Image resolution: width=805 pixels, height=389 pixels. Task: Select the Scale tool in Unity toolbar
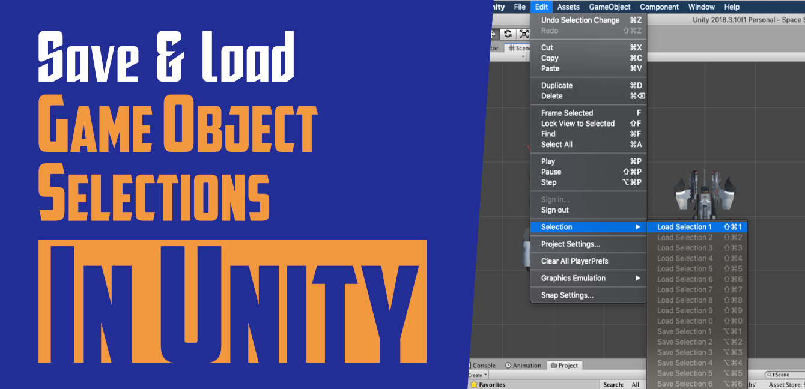coord(523,34)
